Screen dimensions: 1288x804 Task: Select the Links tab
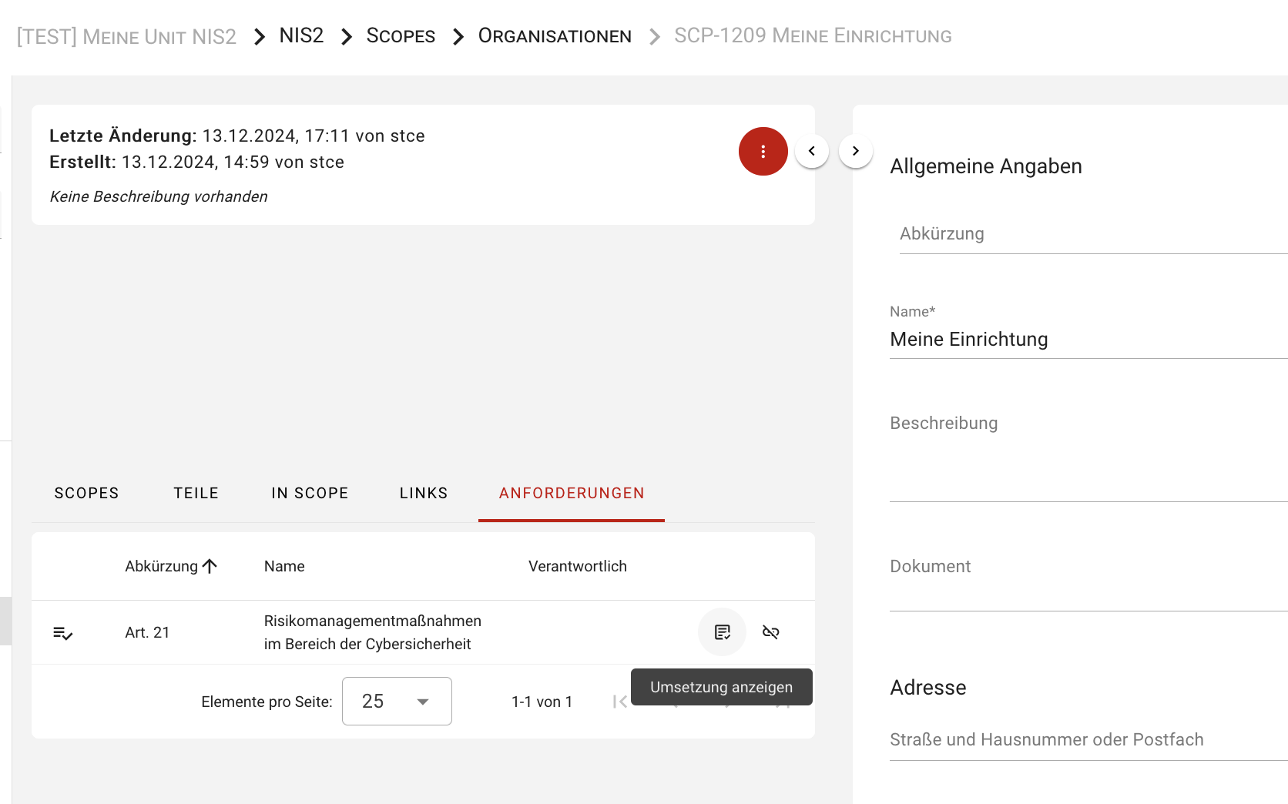(x=424, y=493)
